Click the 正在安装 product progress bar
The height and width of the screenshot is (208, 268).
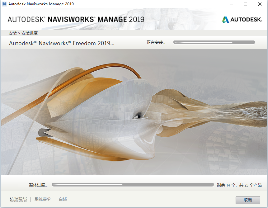pyautogui.click(x=214, y=42)
